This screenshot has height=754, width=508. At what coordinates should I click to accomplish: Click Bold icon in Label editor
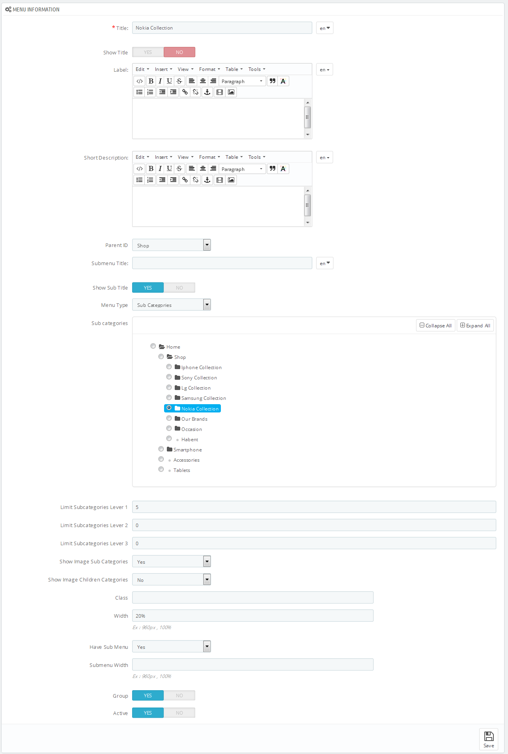coord(151,81)
